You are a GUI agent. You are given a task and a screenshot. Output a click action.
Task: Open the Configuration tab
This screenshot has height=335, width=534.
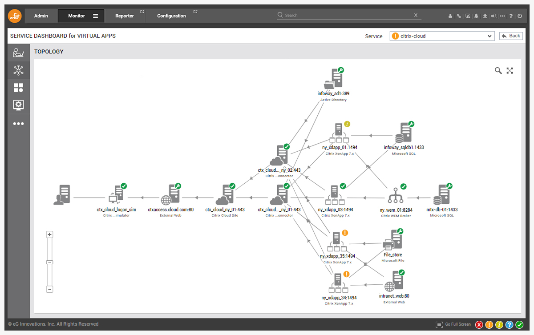point(172,16)
